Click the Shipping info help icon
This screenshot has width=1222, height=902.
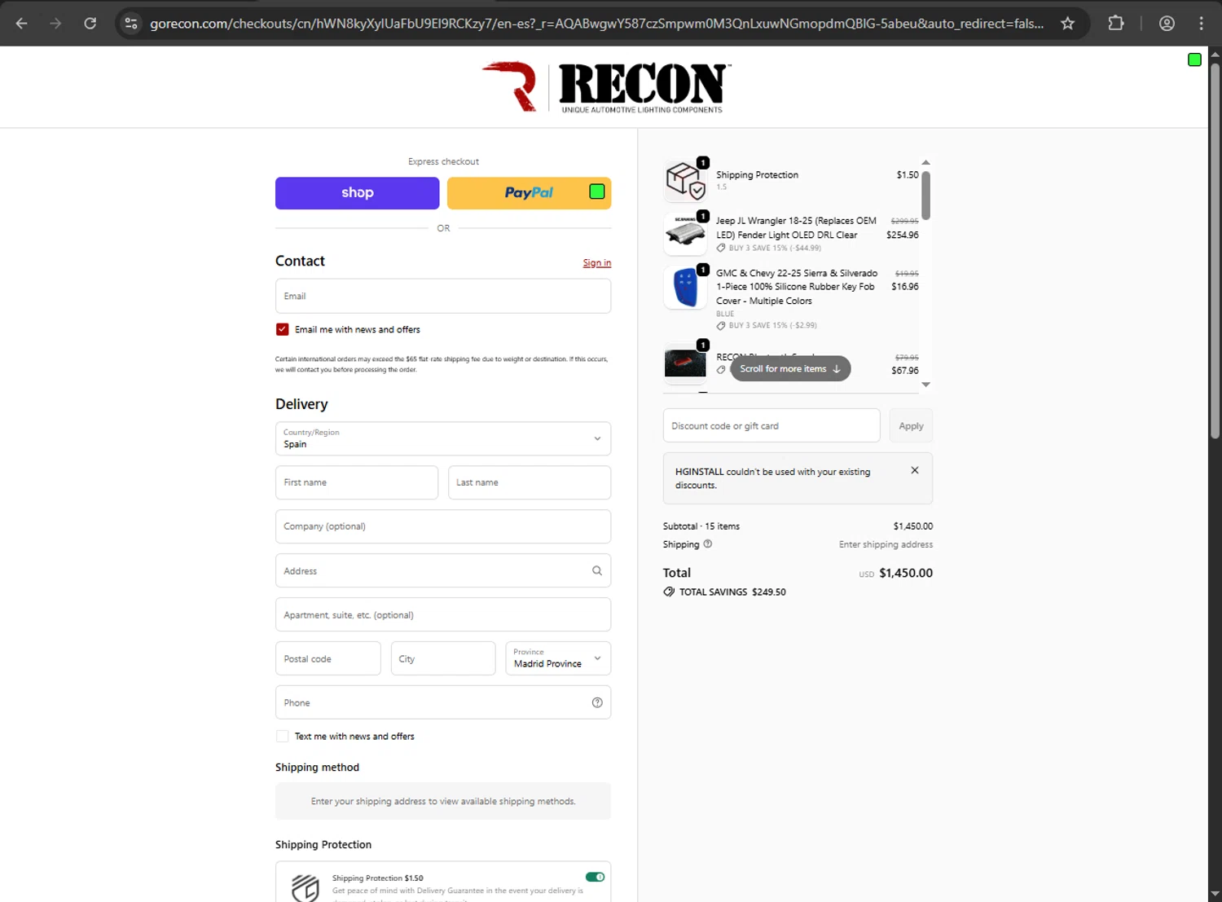707,544
